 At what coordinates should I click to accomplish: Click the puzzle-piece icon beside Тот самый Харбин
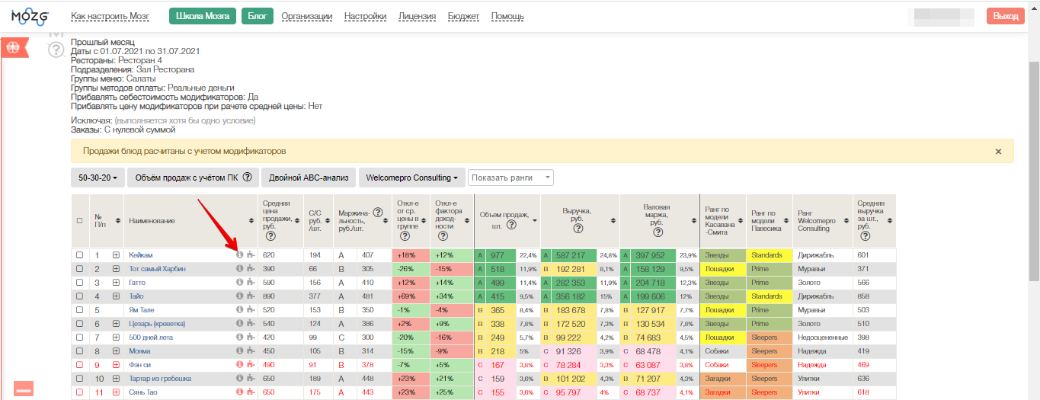250,269
